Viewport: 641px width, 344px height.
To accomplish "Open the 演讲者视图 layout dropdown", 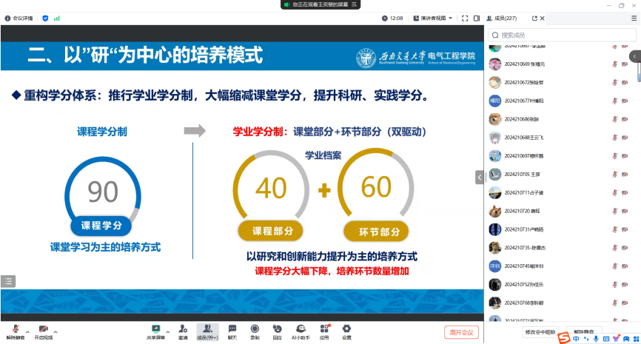I will pyautogui.click(x=432, y=18).
